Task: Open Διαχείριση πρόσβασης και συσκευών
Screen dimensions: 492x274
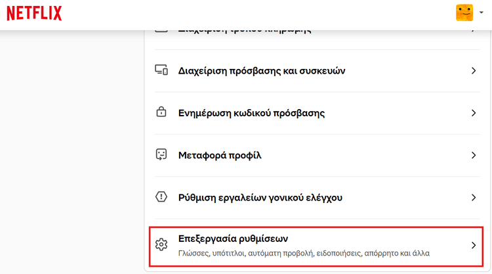Action: pos(262,70)
